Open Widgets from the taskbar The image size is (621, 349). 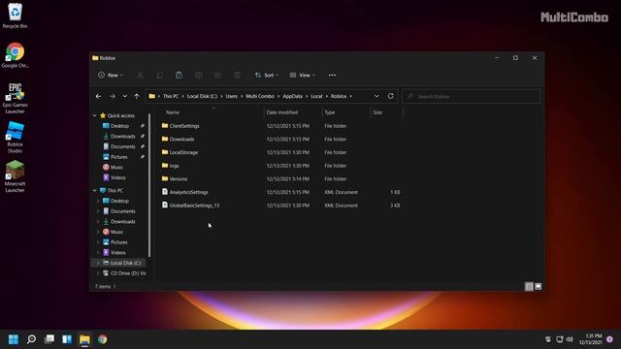coord(67,339)
